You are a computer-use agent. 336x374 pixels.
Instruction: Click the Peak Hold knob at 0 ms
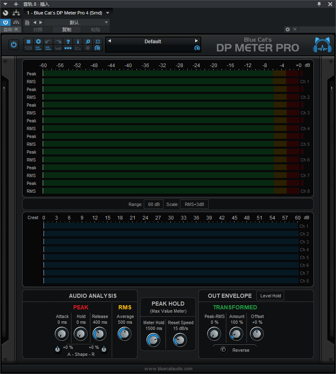[x=81, y=334]
